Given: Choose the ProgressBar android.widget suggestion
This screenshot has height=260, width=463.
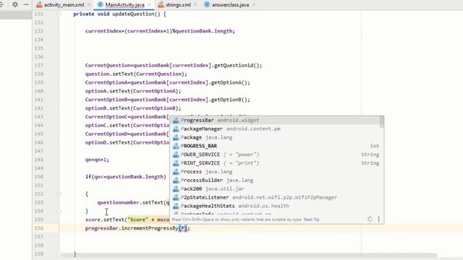Looking at the screenshot, I should 275,121.
